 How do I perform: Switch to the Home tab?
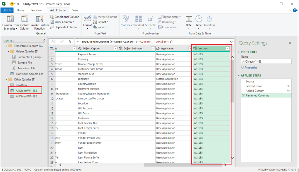tap(20, 10)
